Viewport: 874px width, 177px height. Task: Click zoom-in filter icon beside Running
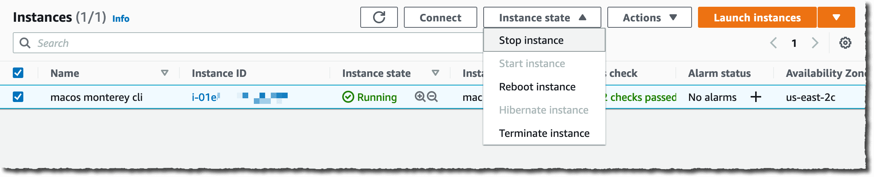click(x=420, y=97)
